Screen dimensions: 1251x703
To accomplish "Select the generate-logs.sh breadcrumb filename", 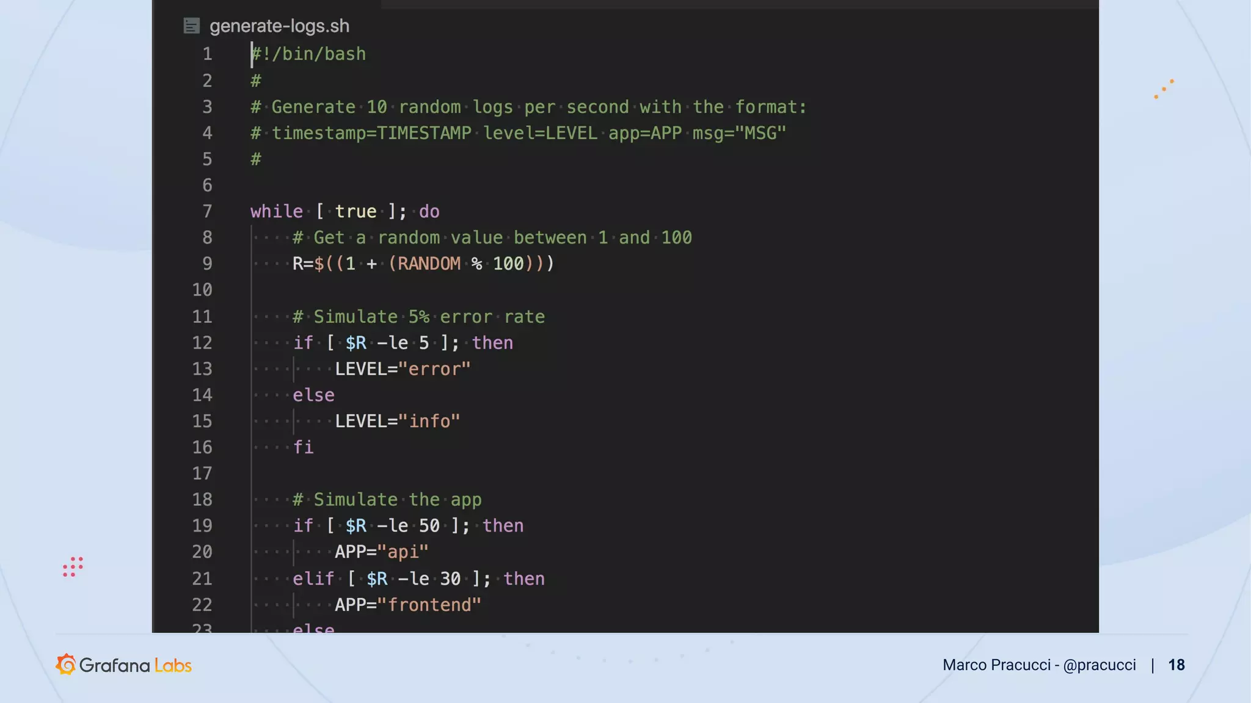I will click(x=279, y=26).
